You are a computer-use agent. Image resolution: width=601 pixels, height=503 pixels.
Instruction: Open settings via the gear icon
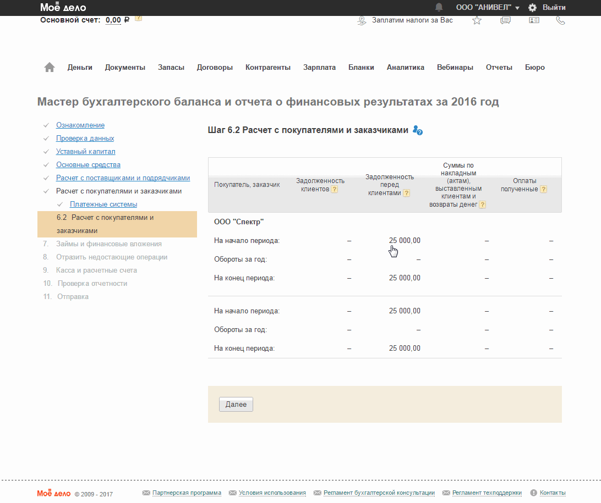pos(532,8)
